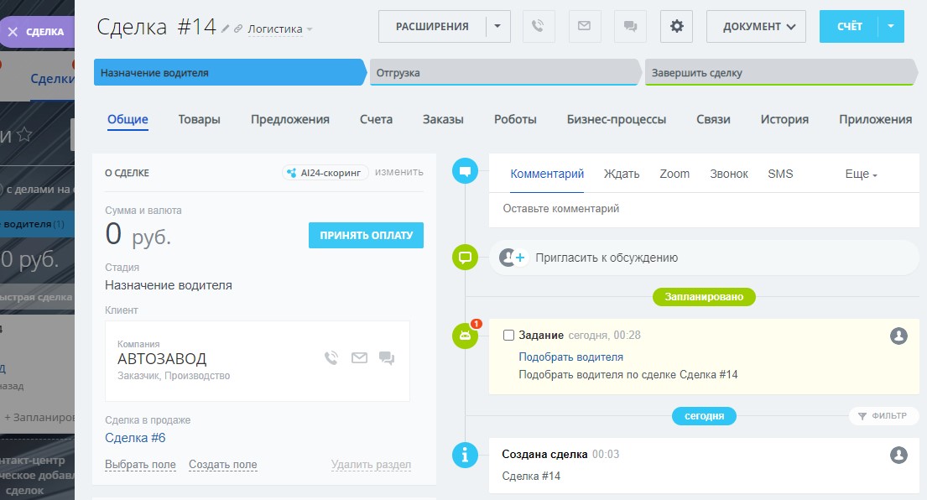This screenshot has width=927, height=500.
Task: Switch to the Общие tab
Action: (x=128, y=119)
